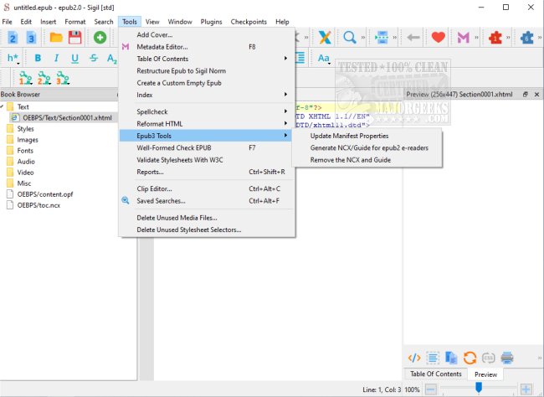The image size is (544, 397).
Task: Select the Styles folder
Action: 25,128
